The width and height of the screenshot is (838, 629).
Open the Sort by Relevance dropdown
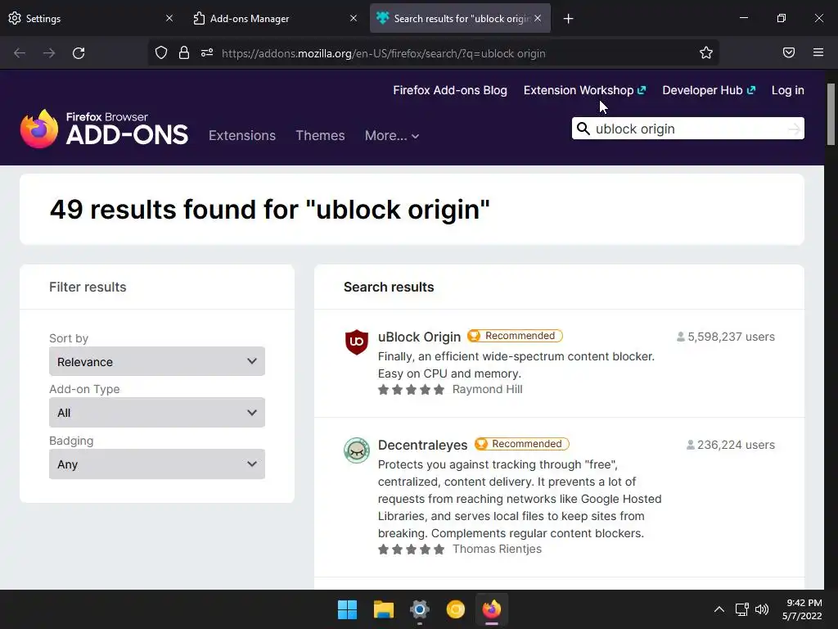(x=157, y=361)
